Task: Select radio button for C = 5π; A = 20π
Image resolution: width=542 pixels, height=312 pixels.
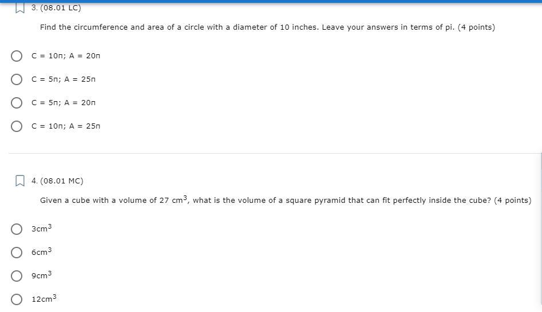Action: click(x=17, y=103)
